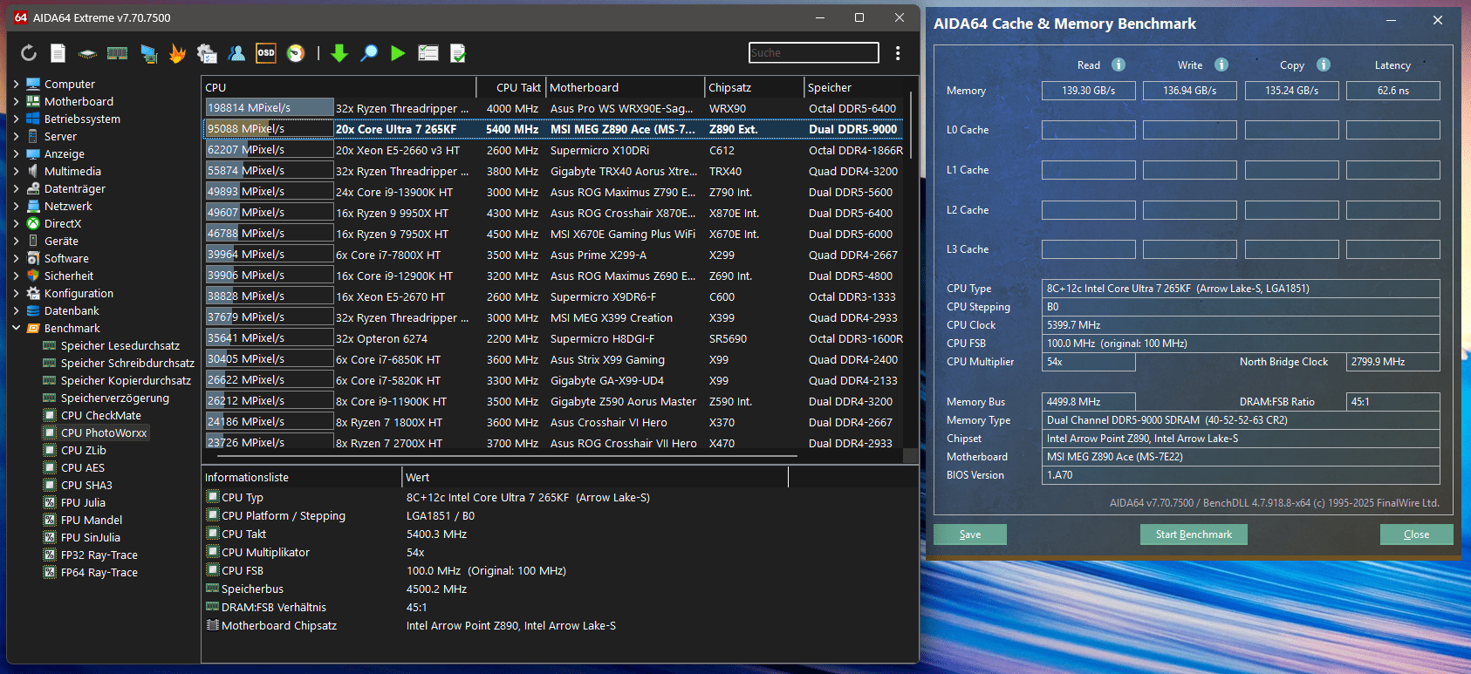1471x674 pixels.
Task: Click the magnifier search toolbar icon
Action: click(x=369, y=53)
